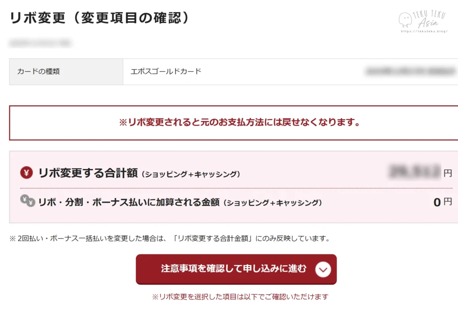Click the ※2回払い・ボーナス一括払い footnote
Image resolution: width=458 pixels, height=309 pixels.
tap(170, 239)
